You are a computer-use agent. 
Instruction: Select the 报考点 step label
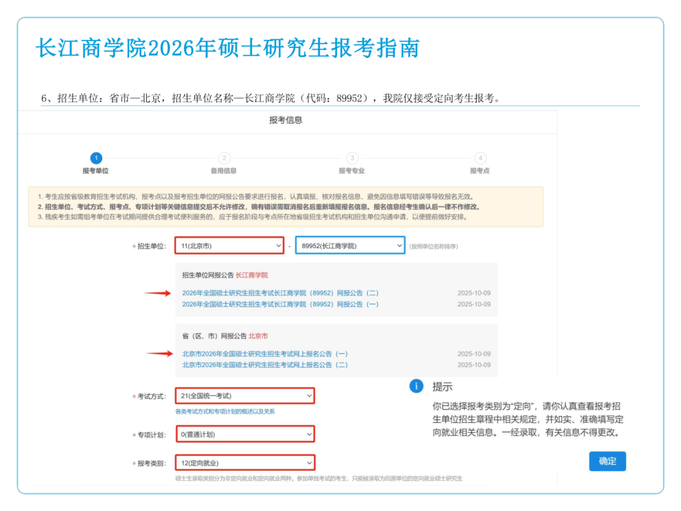(480, 171)
